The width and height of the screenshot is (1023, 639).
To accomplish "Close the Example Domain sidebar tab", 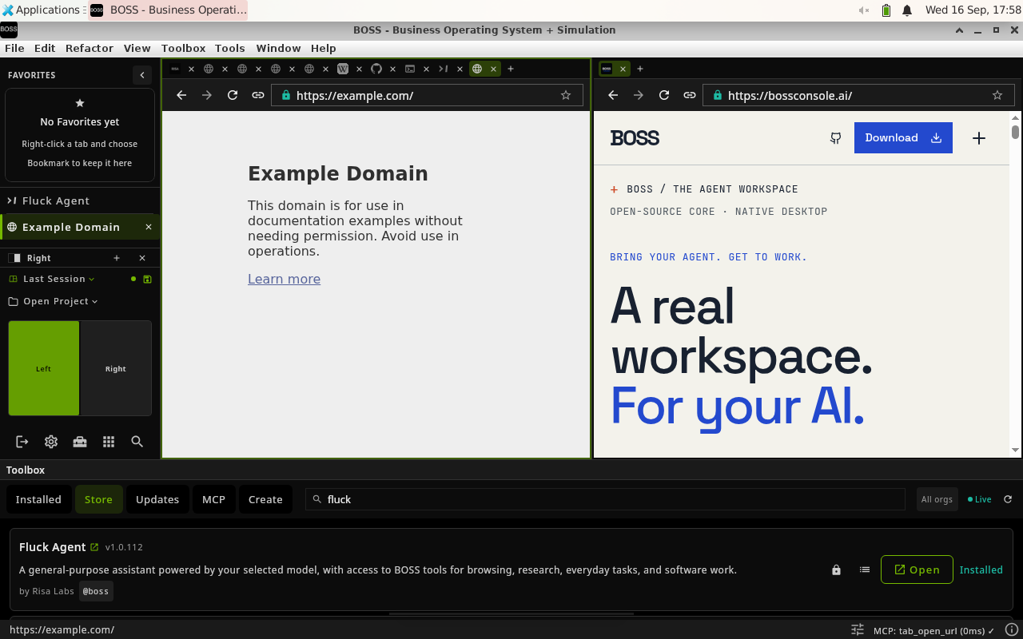I will (x=148, y=227).
